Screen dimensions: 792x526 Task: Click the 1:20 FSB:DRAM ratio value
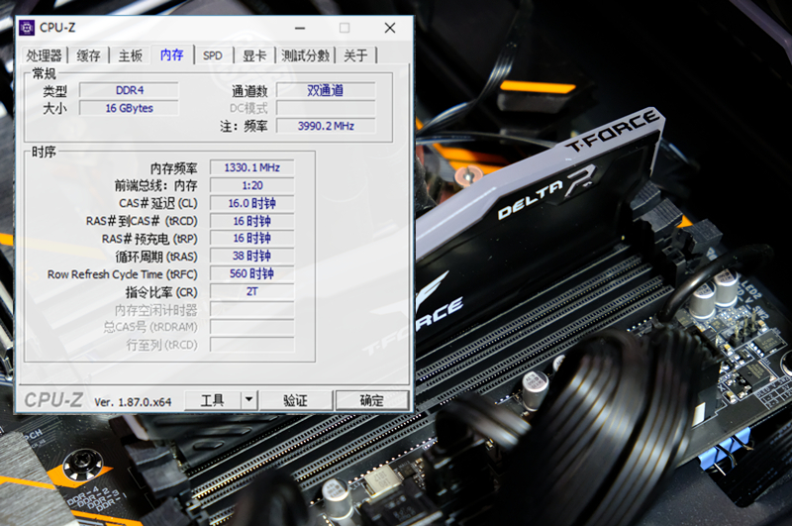click(x=252, y=185)
